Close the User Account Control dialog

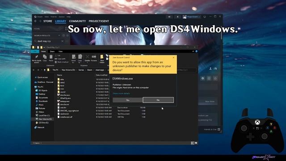173,57
